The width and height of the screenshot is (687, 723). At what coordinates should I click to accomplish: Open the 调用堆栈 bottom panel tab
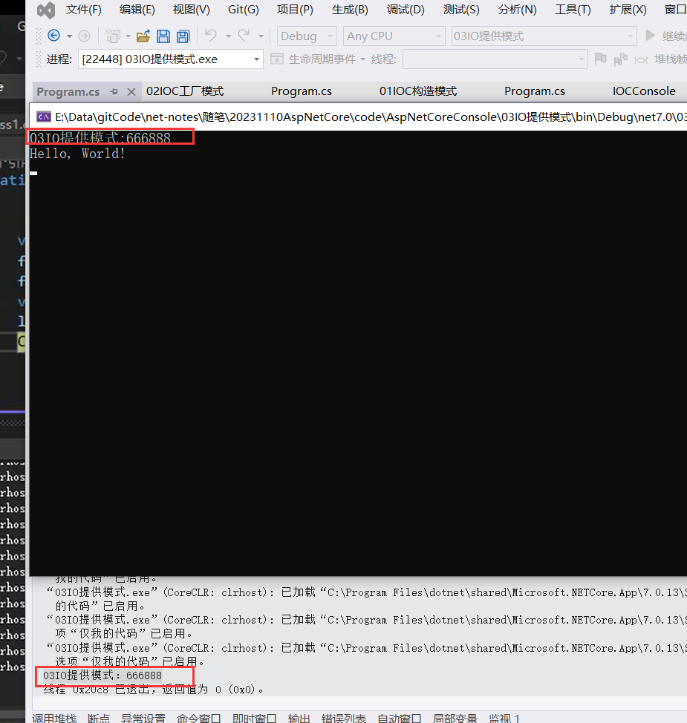54,718
